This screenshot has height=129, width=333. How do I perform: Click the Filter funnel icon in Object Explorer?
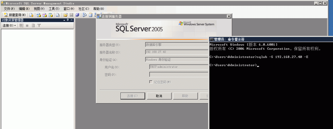pyautogui.click(x=39, y=25)
